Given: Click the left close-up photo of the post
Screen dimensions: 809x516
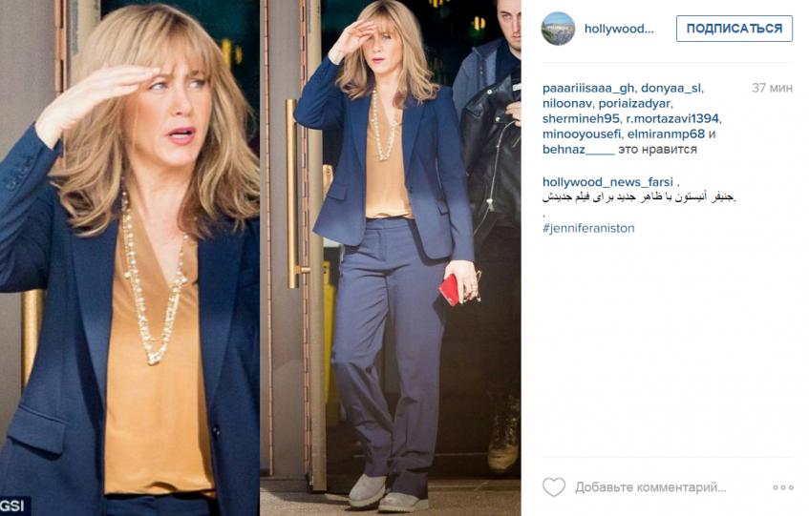Looking at the screenshot, I should pos(130,258).
